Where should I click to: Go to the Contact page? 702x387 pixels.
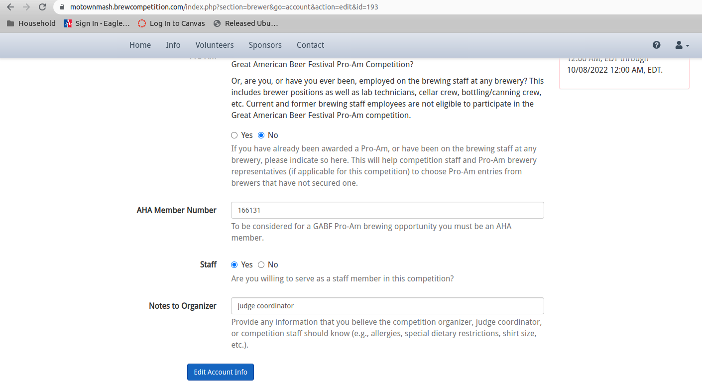310,45
